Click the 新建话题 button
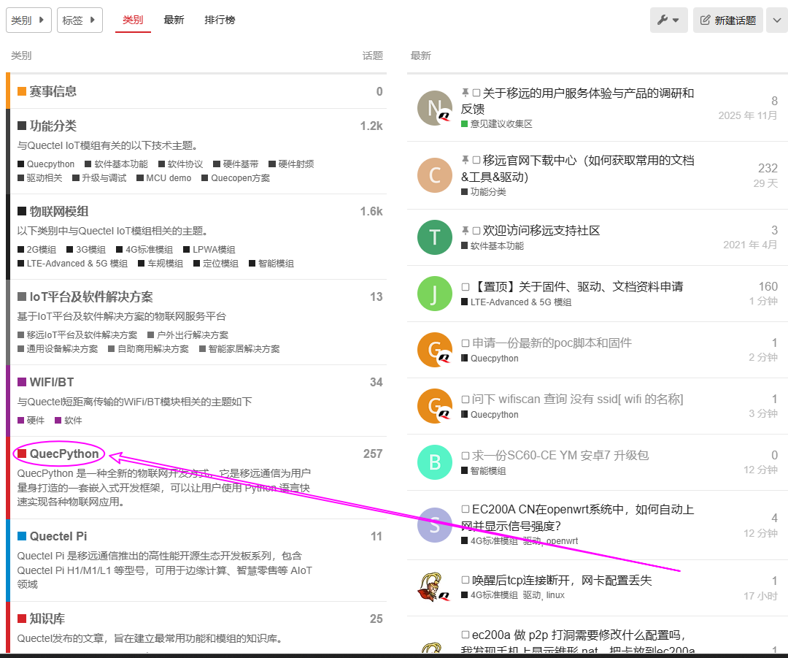Viewport: 788px width, 658px height. 727,20
